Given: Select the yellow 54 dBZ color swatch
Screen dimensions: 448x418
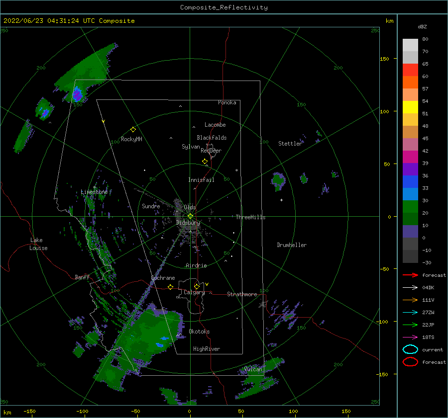Looking at the screenshot, I should (x=410, y=107).
